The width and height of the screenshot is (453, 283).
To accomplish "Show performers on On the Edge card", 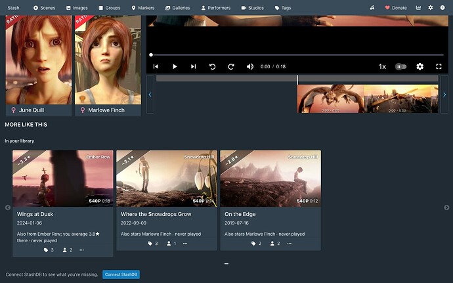I will pyautogui.click(x=275, y=244).
